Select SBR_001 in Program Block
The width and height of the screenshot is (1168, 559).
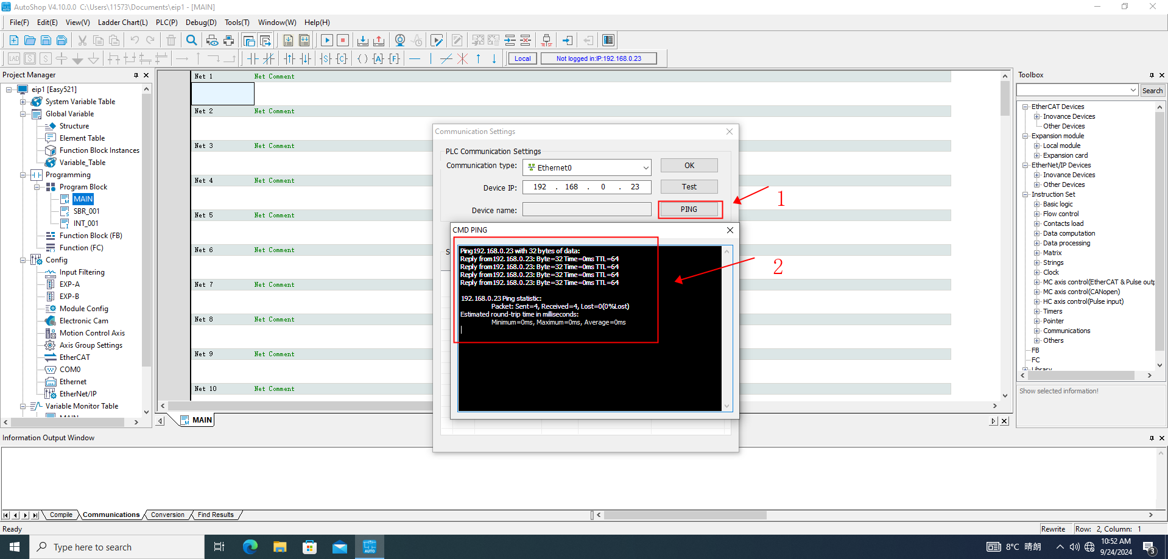point(86,211)
